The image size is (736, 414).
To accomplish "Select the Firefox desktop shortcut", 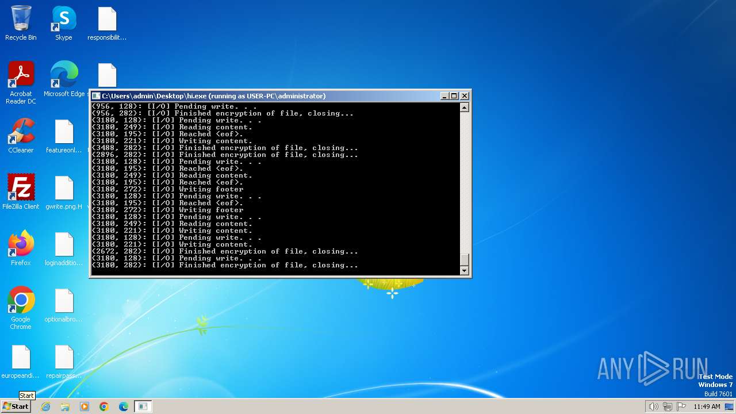I will click(21, 248).
